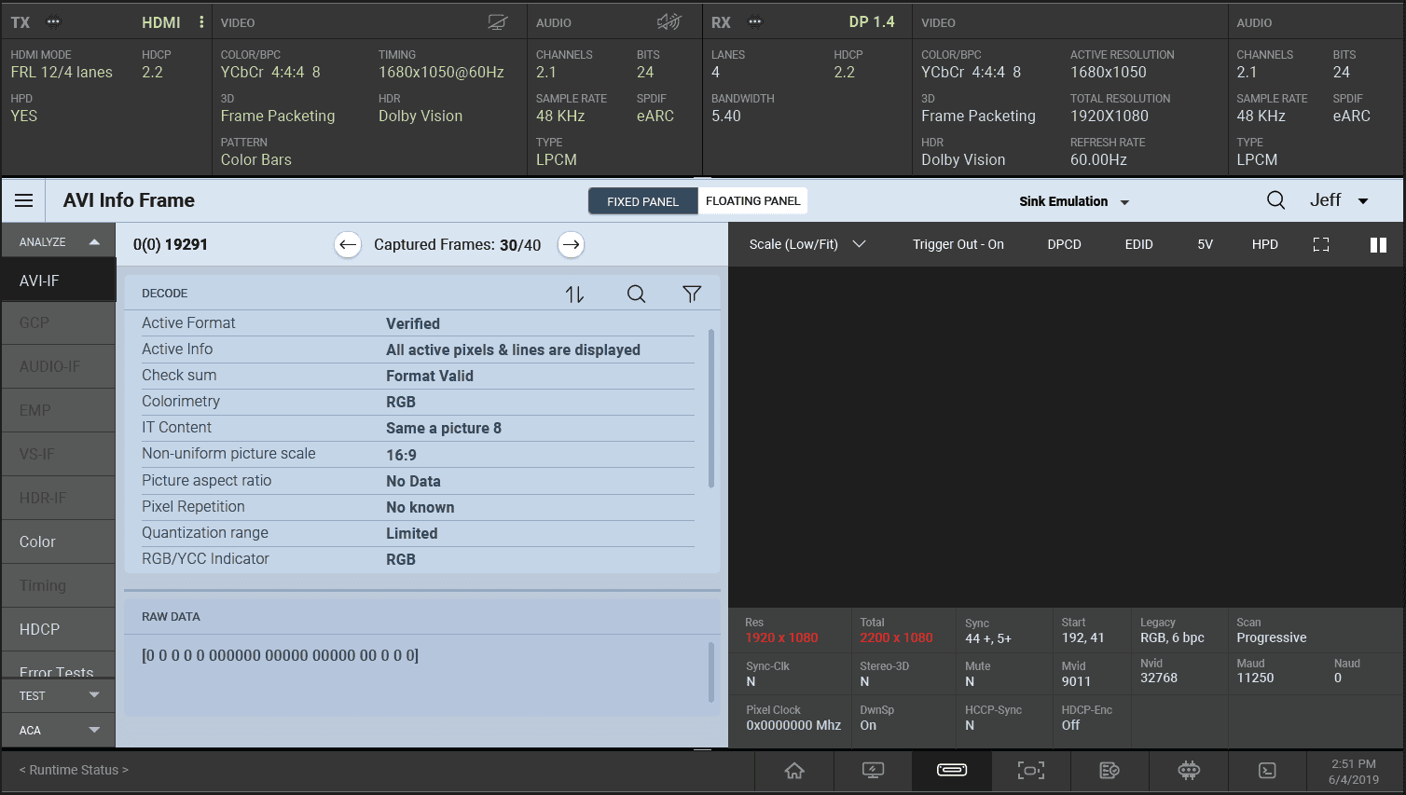
Task: Toggle the TX audio mute icon
Action: [x=669, y=21]
